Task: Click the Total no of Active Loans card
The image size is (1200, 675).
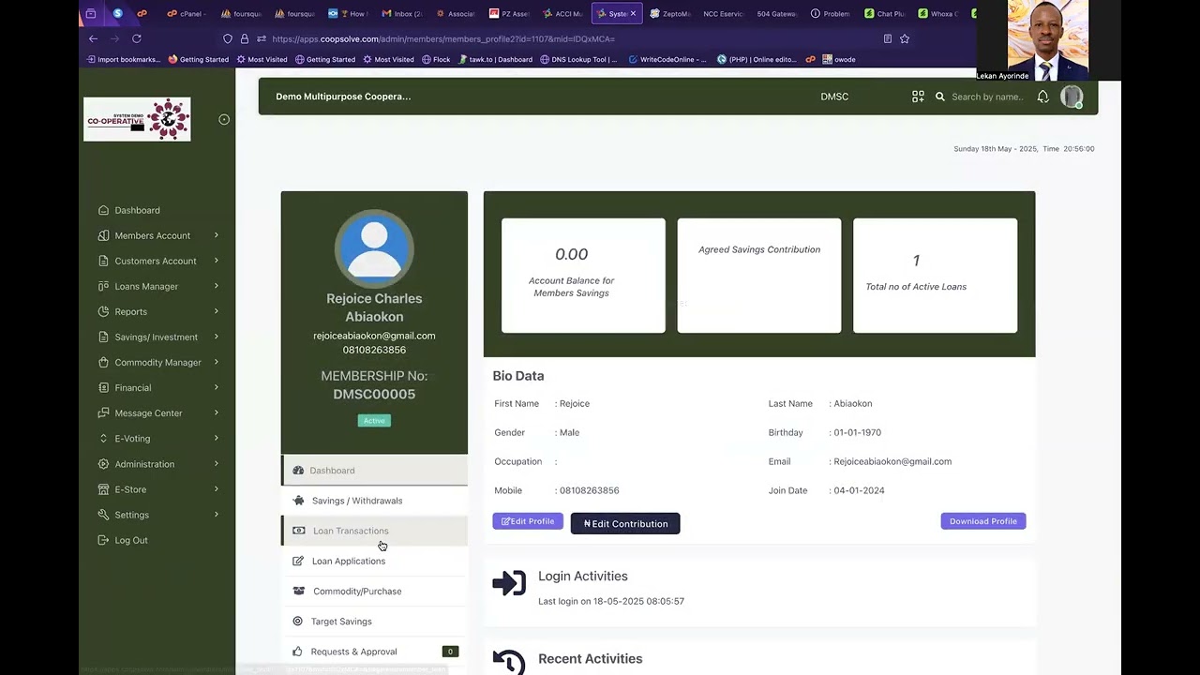Action: 935,276
